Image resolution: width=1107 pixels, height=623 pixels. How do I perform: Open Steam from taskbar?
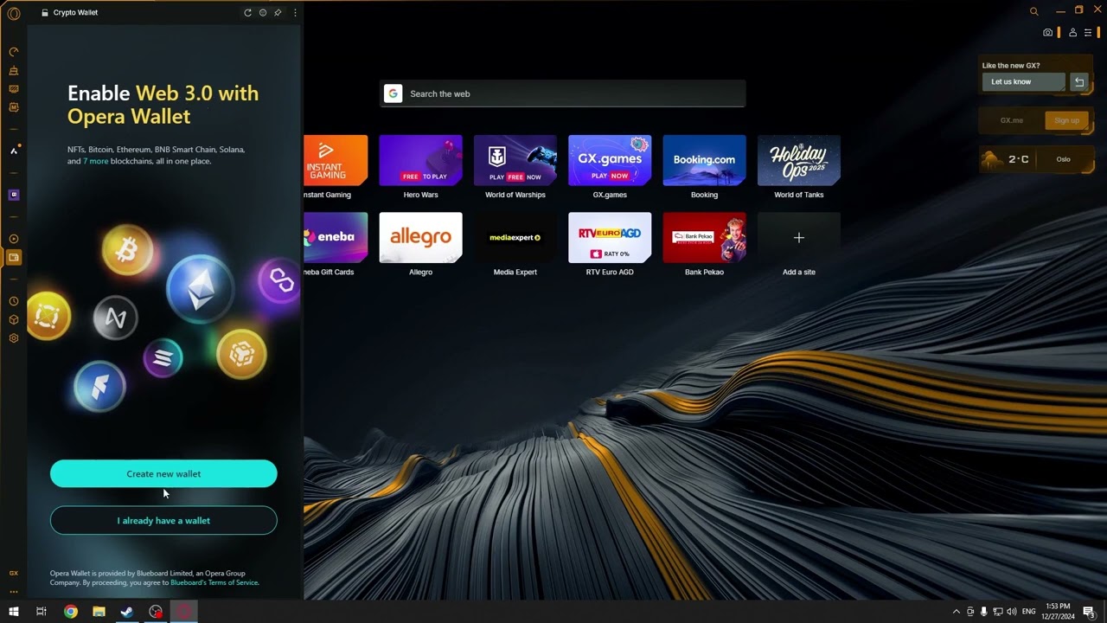(127, 612)
